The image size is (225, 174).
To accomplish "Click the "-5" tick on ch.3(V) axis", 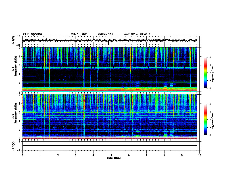I will click(19, 150).
